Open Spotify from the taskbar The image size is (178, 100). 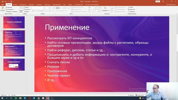point(16,98)
